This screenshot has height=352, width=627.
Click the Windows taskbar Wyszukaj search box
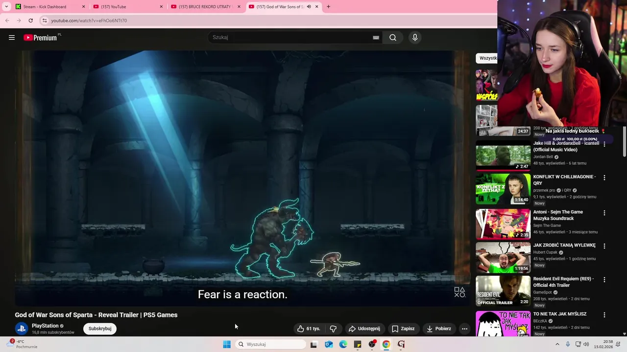coord(270,344)
